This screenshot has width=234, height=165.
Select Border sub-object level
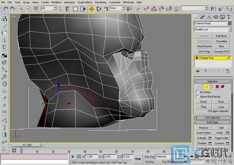coord(212,87)
